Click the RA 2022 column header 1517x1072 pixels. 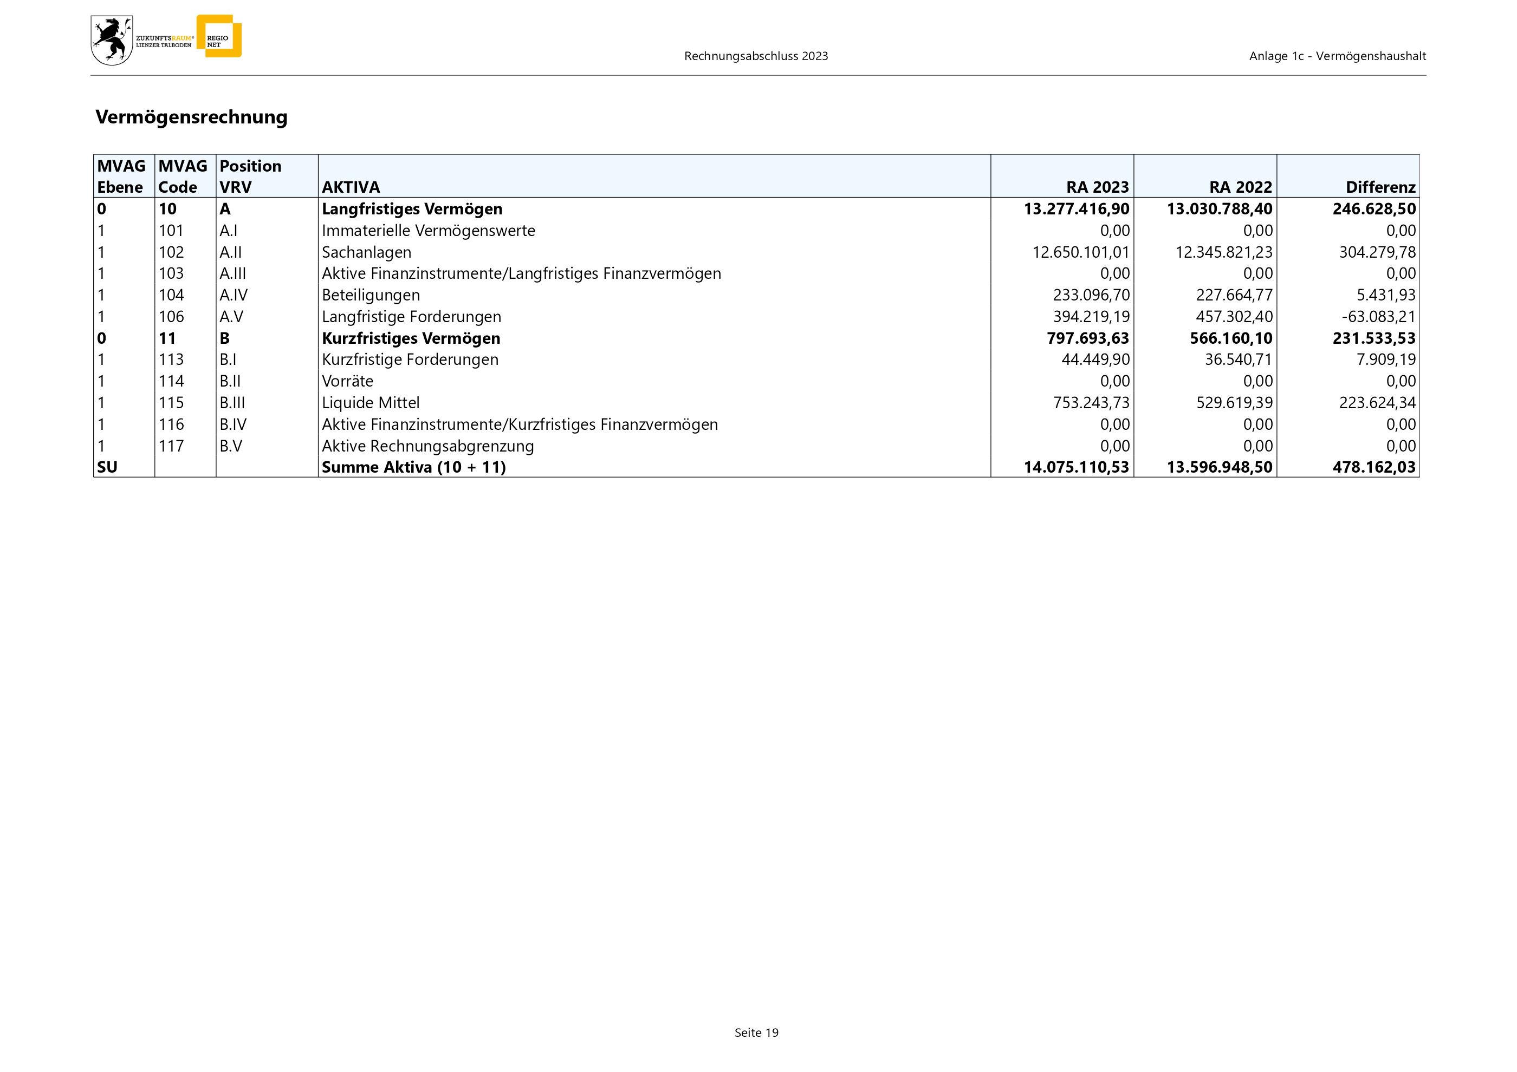tap(1240, 187)
